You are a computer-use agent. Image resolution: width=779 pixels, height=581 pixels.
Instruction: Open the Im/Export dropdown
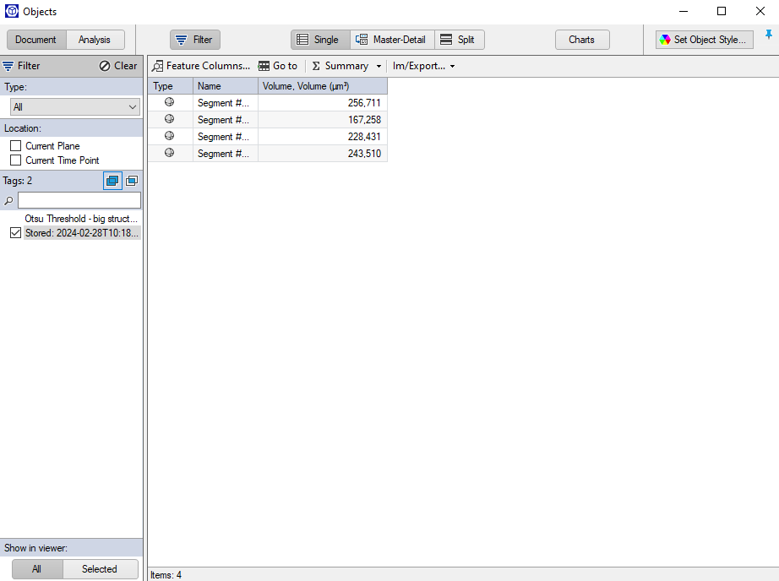coord(452,65)
